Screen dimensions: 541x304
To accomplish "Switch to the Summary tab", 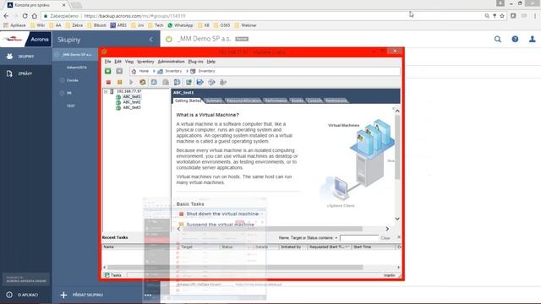I will (214, 100).
